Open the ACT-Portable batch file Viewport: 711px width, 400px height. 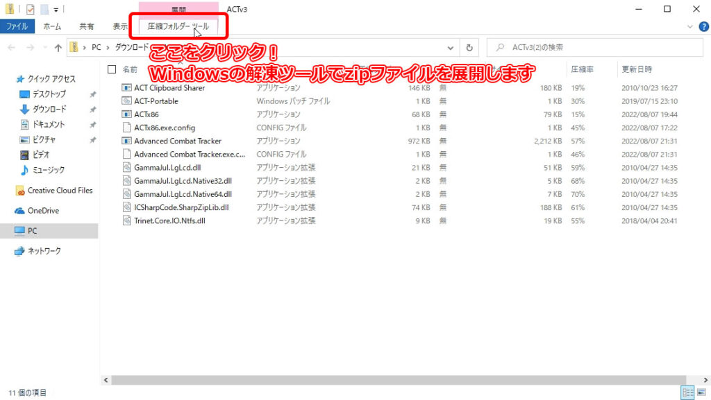(156, 101)
